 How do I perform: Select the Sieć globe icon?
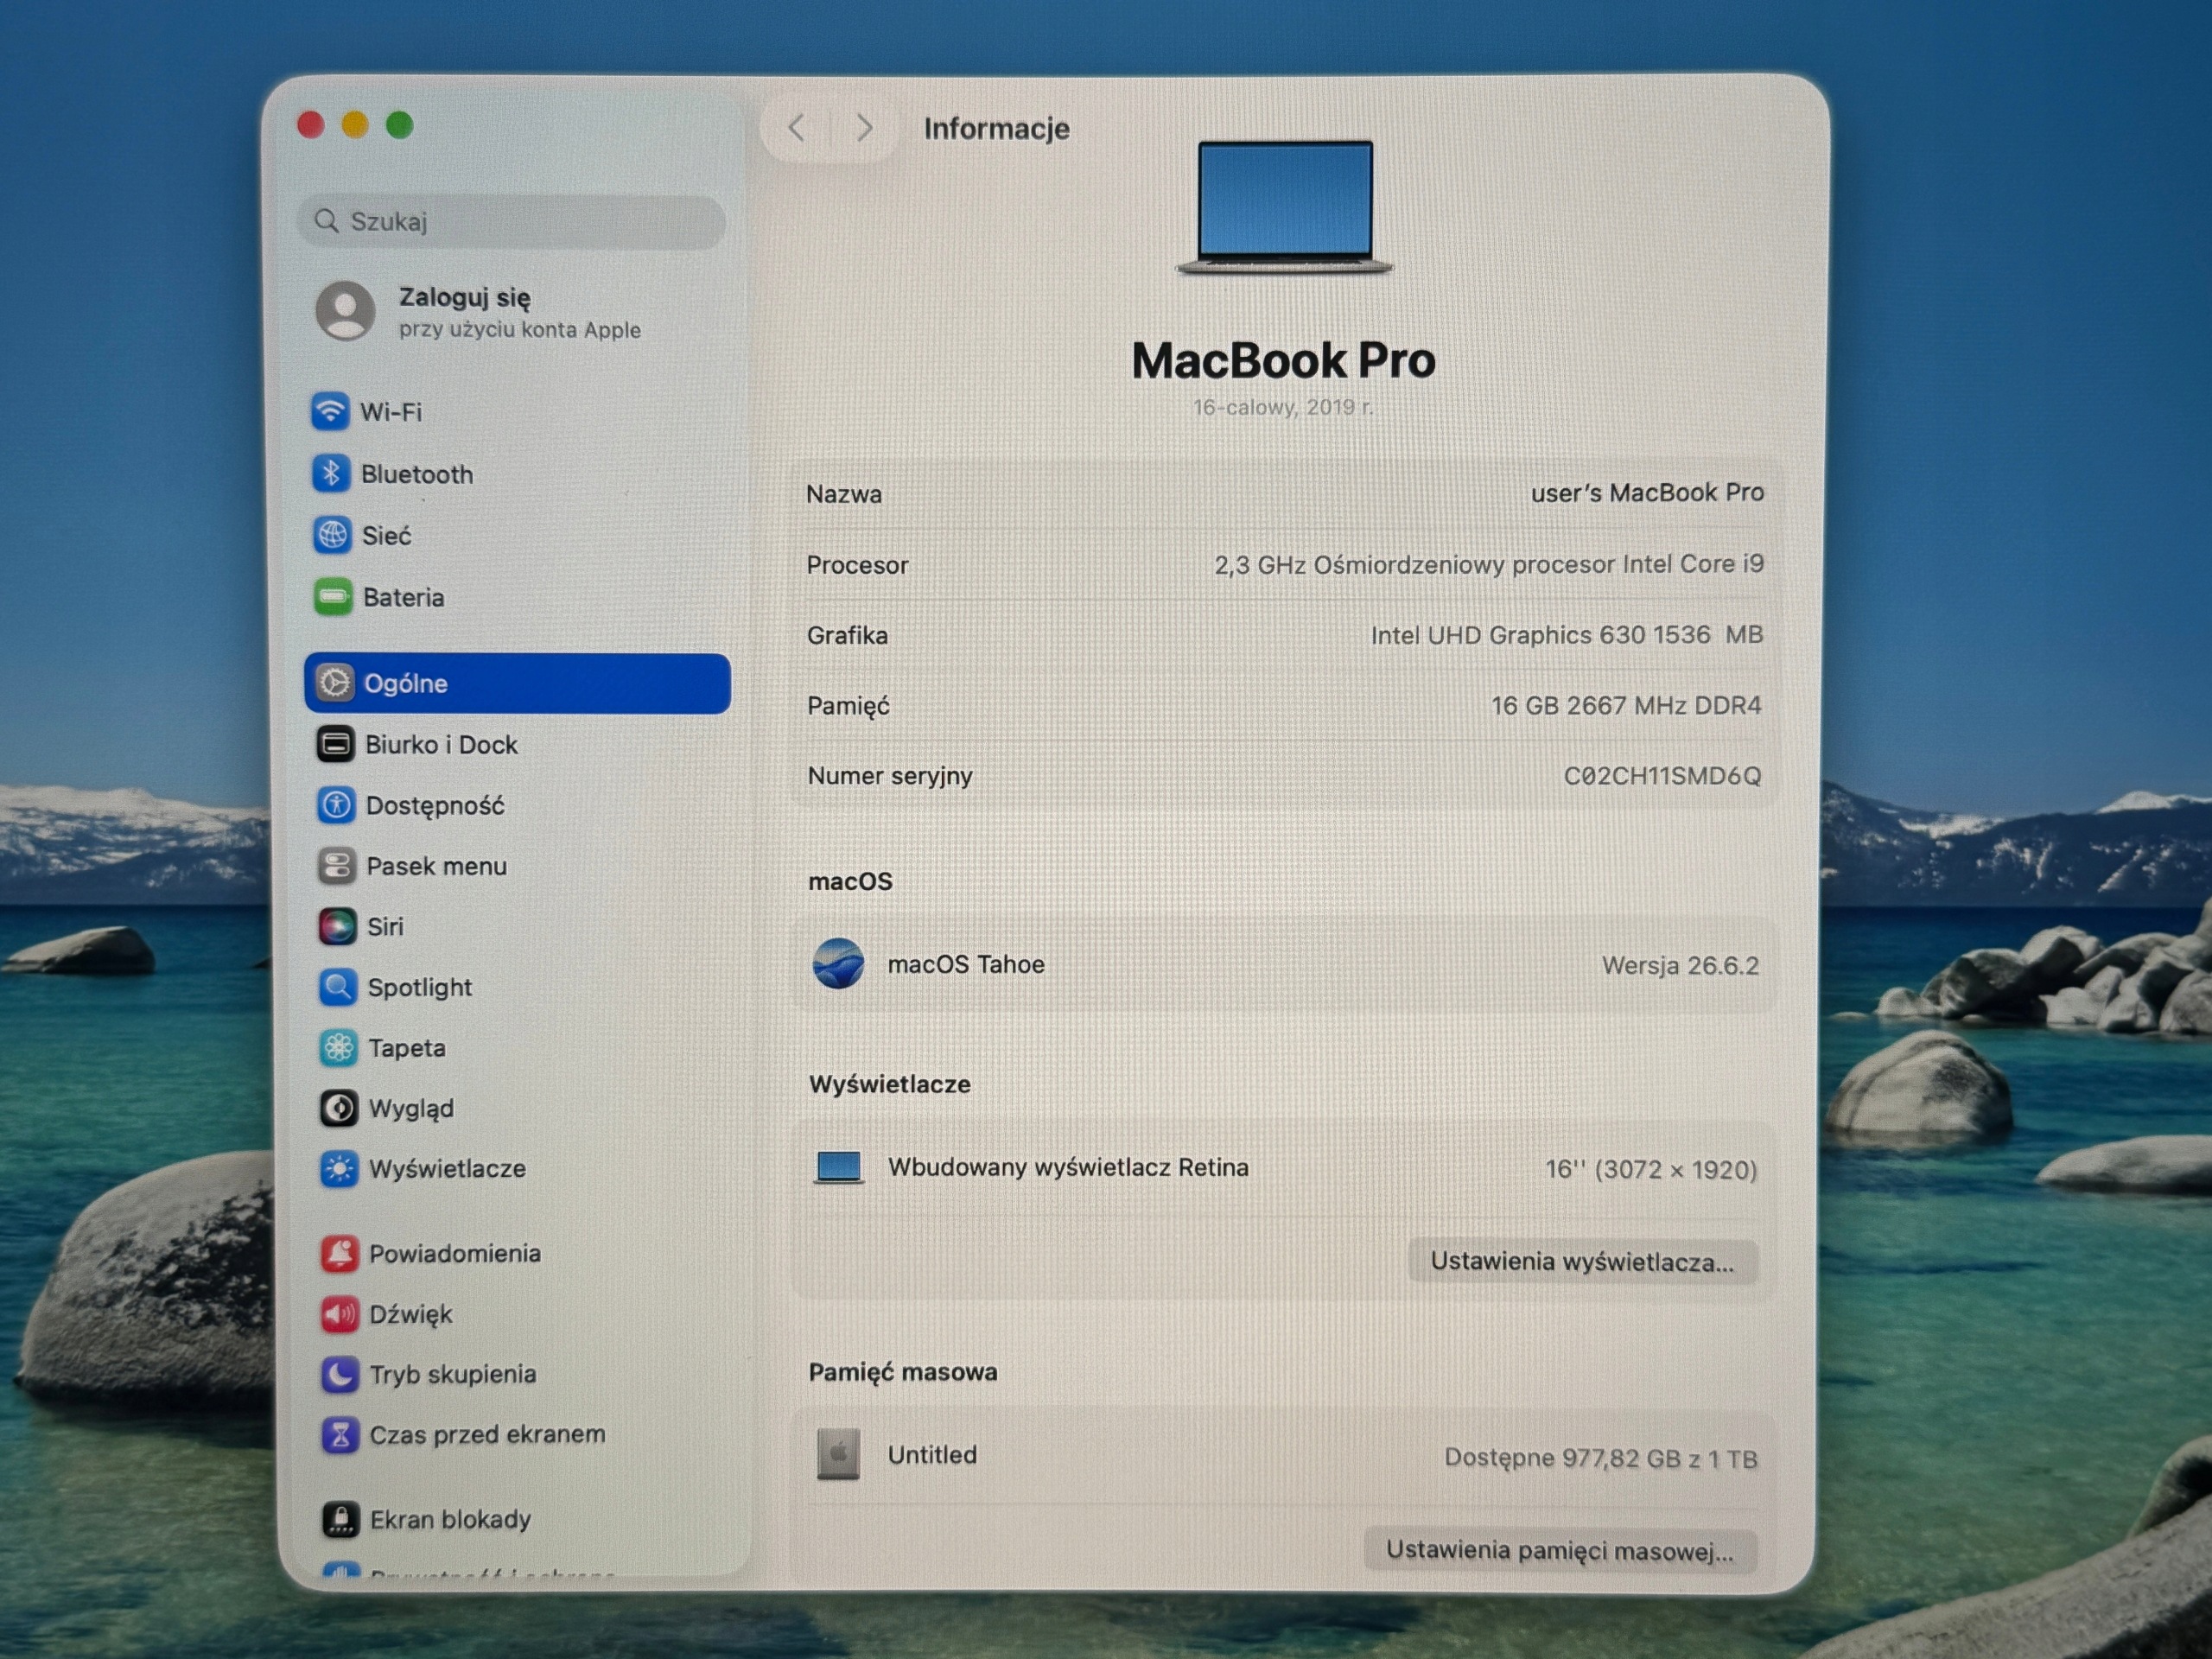332,535
